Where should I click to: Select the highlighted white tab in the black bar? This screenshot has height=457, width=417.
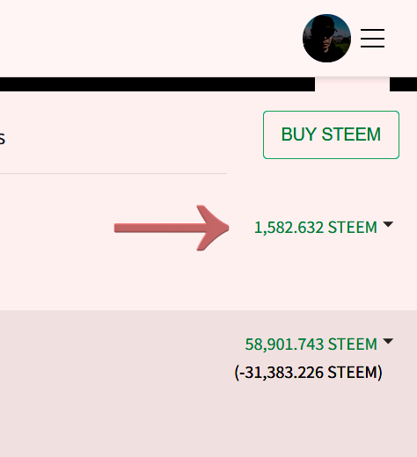coord(352,84)
